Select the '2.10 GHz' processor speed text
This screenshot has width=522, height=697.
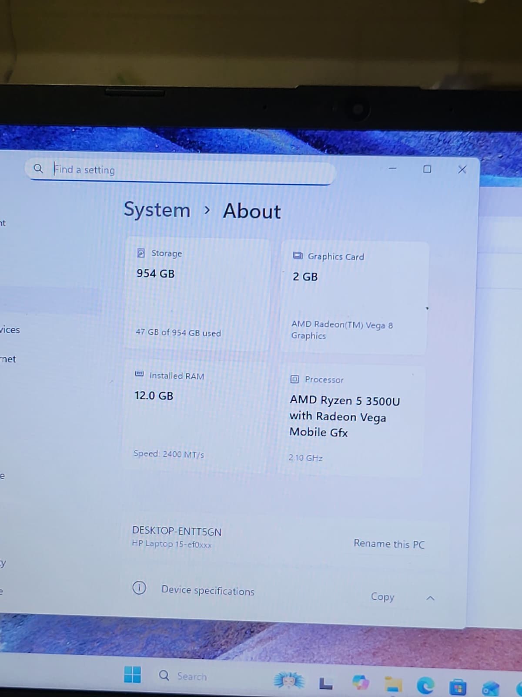click(306, 458)
